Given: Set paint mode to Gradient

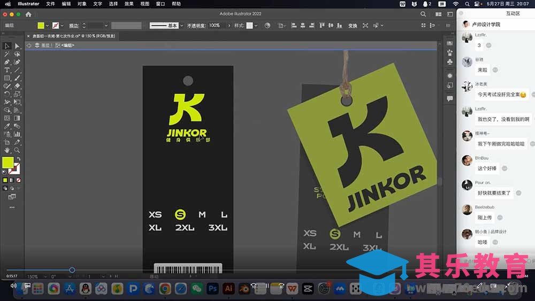Looking at the screenshot, I should [x=12, y=180].
